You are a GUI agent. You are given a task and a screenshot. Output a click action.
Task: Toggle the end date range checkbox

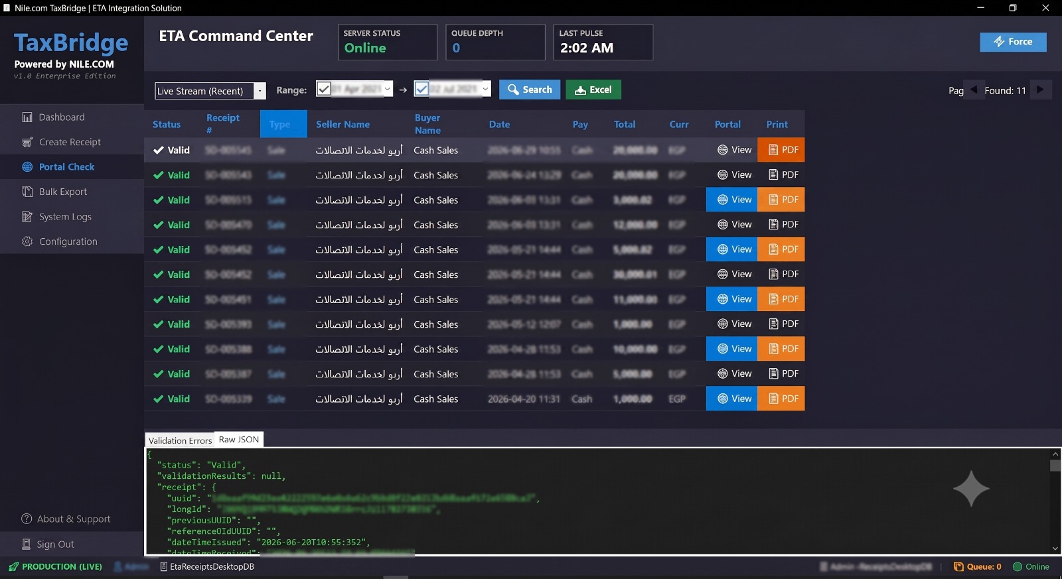[421, 89]
